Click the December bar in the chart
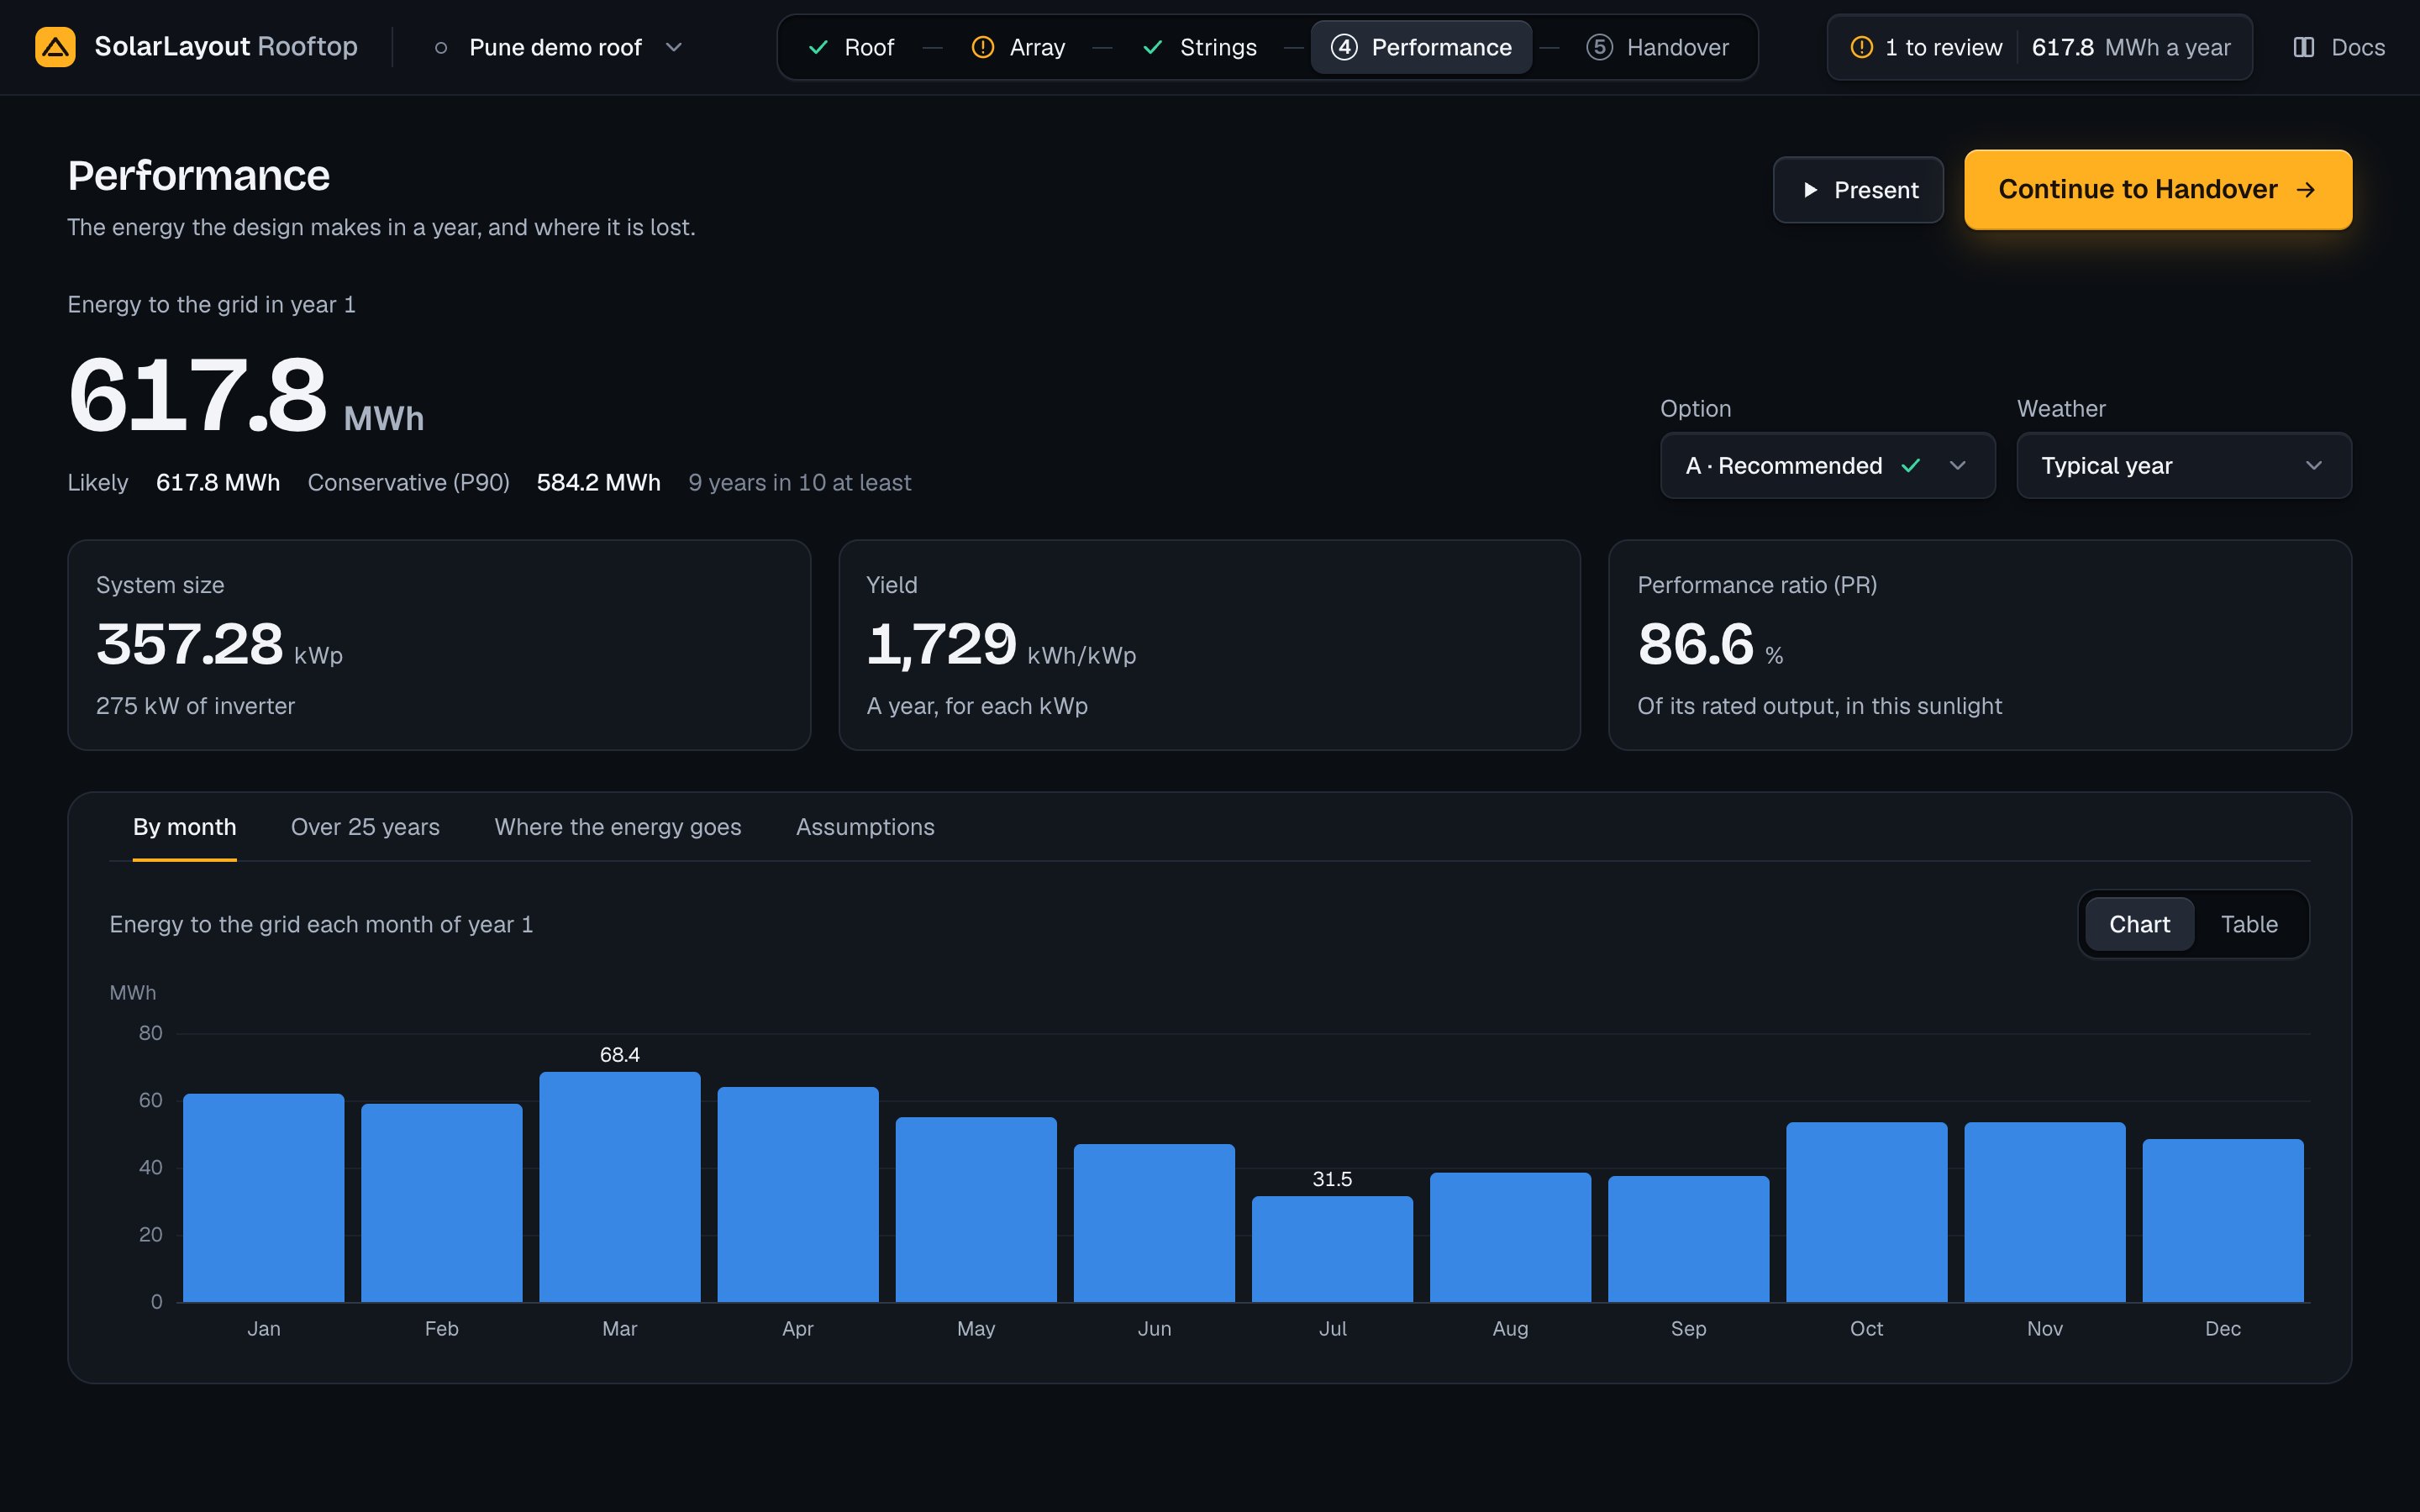Viewport: 2420px width, 1512px height. pyautogui.click(x=2223, y=1220)
